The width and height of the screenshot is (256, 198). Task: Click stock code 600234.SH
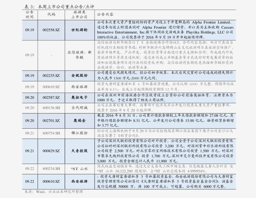point(51,169)
